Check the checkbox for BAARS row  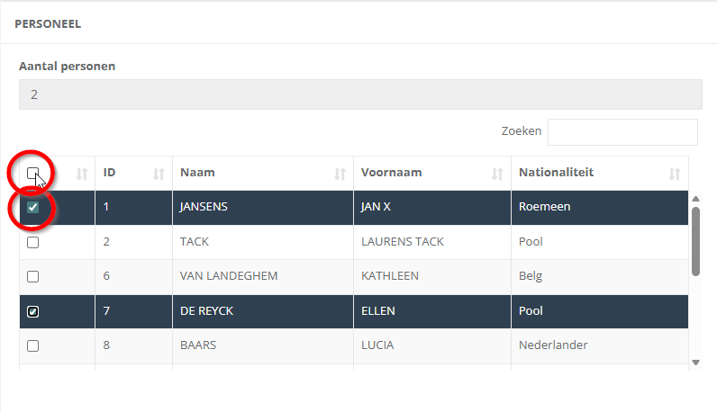[x=33, y=345]
